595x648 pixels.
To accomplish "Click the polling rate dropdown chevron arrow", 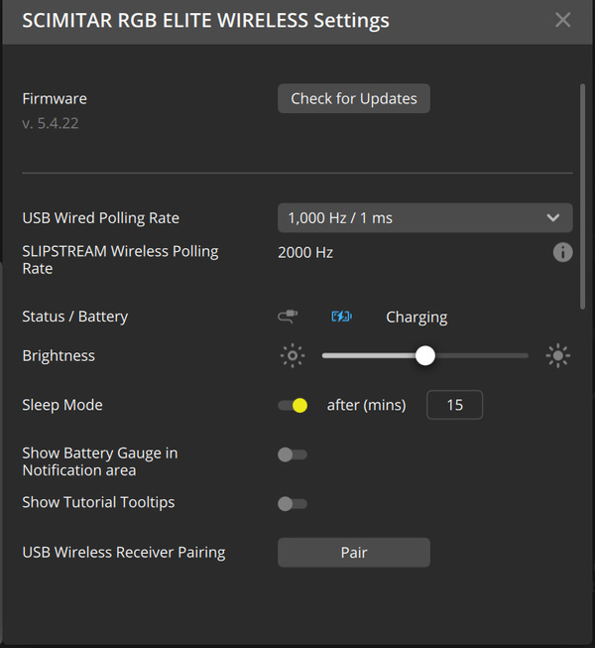I will coord(553,217).
